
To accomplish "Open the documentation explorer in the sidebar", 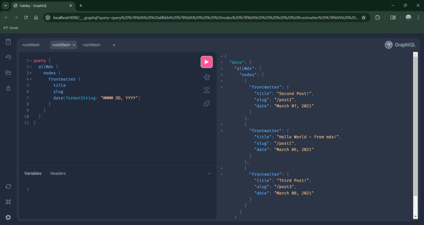I will click(8, 41).
